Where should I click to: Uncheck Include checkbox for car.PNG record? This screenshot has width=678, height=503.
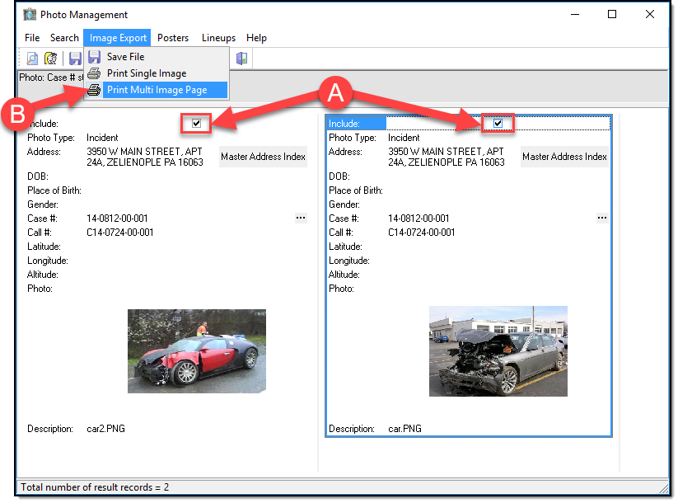click(498, 124)
